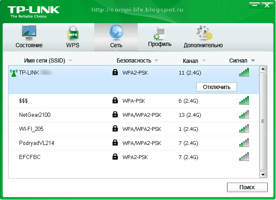Click channel 6 (2.4G) of $$$
This screenshot has height=200, width=276.
point(188,101)
